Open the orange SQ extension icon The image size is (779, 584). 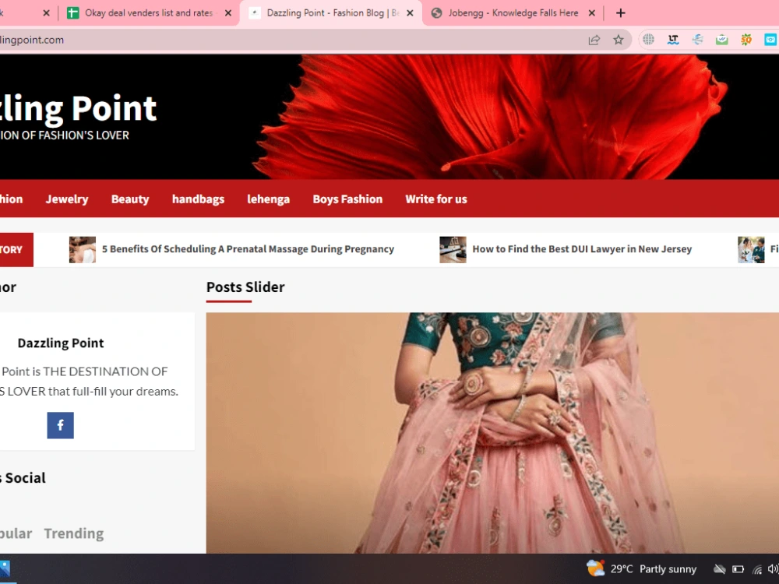click(746, 40)
